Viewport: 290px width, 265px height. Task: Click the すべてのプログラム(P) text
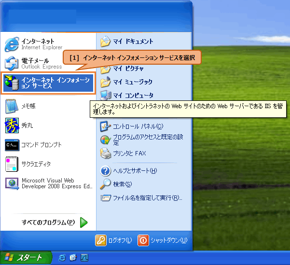point(48,222)
